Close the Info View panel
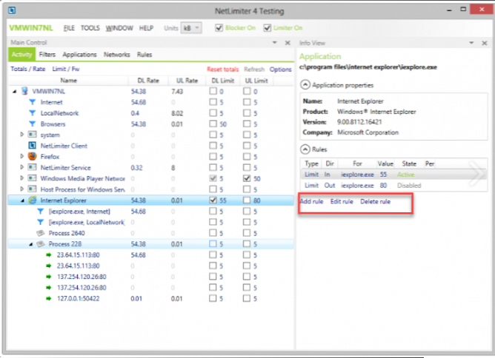This screenshot has height=358, width=495. (482, 43)
